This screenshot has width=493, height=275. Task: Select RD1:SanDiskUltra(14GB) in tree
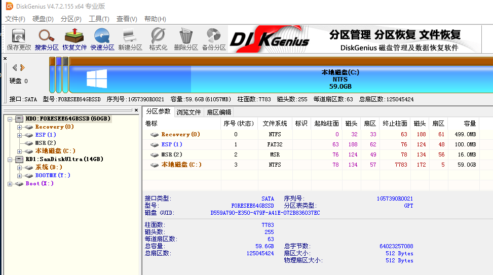coord(64,160)
